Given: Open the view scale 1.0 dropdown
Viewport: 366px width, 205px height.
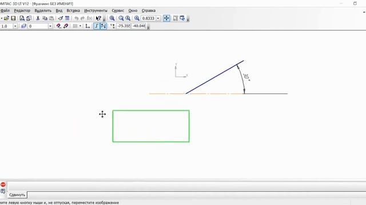Looking at the screenshot, I should 15,26.
